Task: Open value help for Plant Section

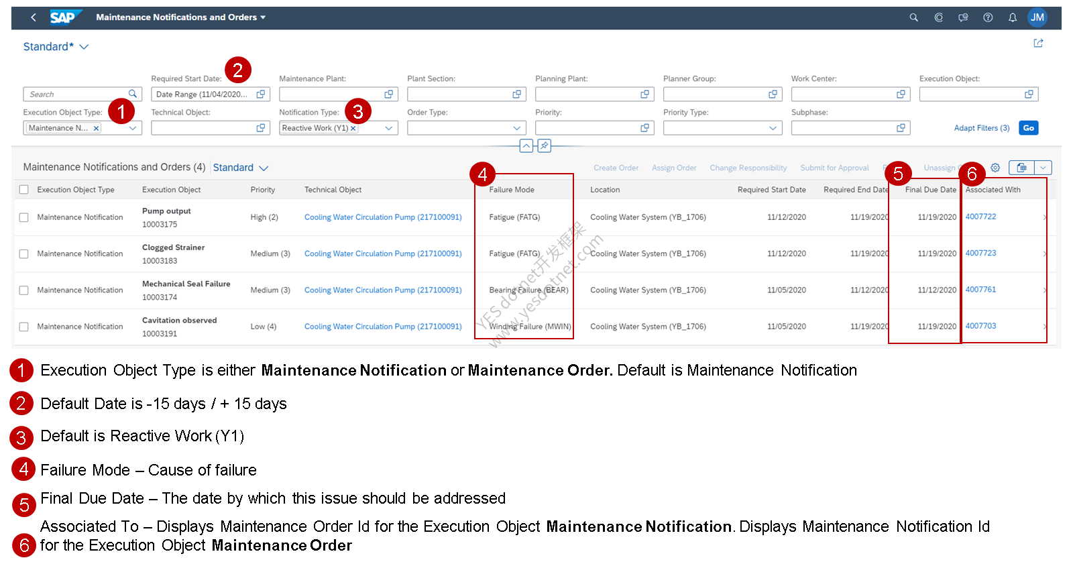Action: (516, 94)
